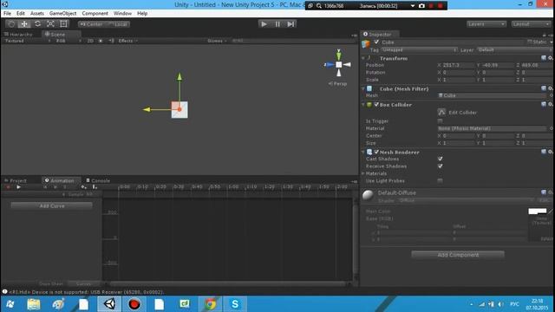Open the Transform component gear menu
This screenshot has width=555, height=312.
pos(551,58)
